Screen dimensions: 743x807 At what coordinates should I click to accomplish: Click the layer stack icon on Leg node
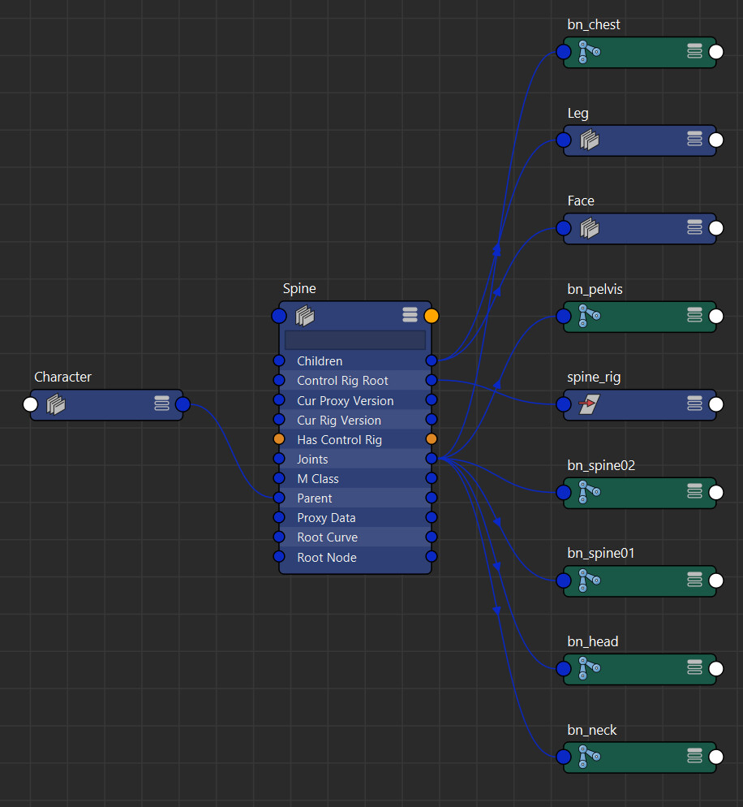tap(589, 140)
